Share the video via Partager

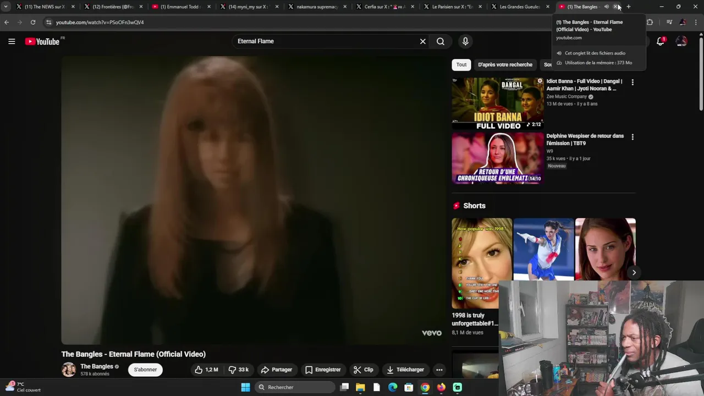277,370
